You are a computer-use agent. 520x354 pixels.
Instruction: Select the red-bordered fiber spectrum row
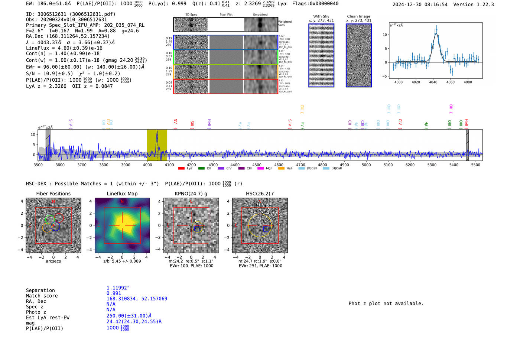coord(226,87)
